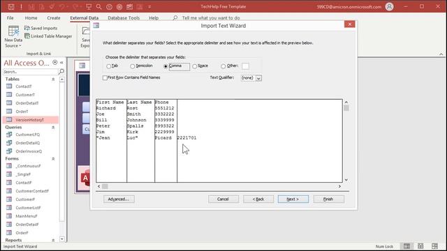Click search magnifier icon in navigation pane
447x251 pixels.
coord(61,71)
